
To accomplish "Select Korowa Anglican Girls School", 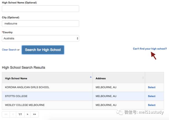I will [152, 87].
